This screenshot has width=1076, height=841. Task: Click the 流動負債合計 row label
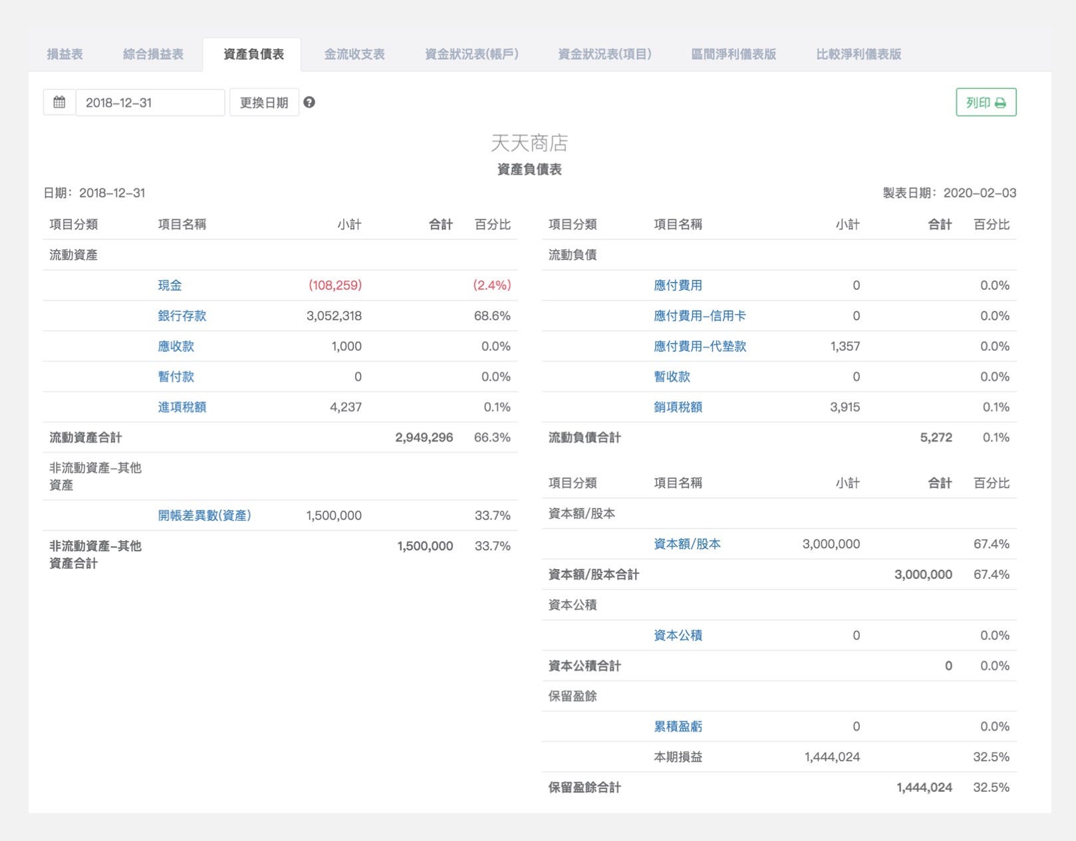point(584,437)
